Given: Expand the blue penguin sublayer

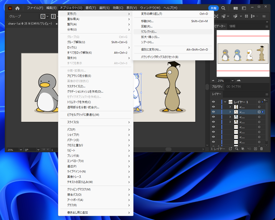Looking at the screenshot, I should [x=230, y=117].
